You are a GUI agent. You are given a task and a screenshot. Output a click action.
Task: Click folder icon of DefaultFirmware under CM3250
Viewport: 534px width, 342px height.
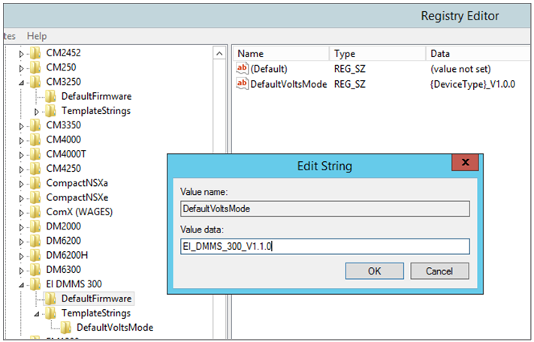[50, 96]
